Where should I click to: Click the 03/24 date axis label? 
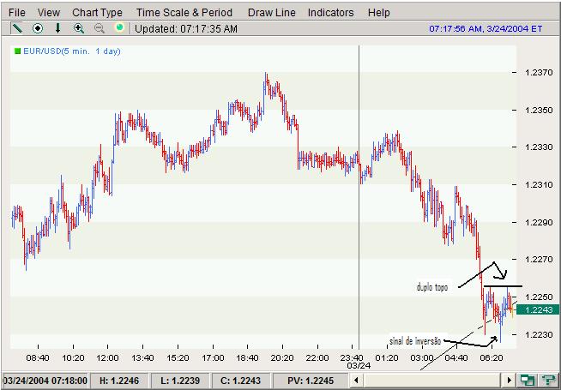point(359,366)
